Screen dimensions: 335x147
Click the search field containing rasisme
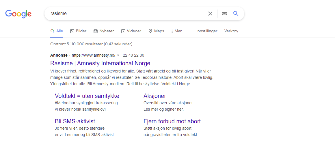[126, 14]
